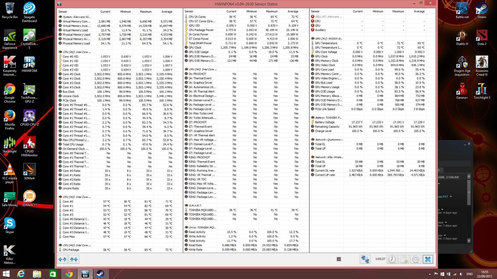Viewport: 497px width, 279px height.
Task: Launch Steam desktop shortcut
Action: [482, 11]
